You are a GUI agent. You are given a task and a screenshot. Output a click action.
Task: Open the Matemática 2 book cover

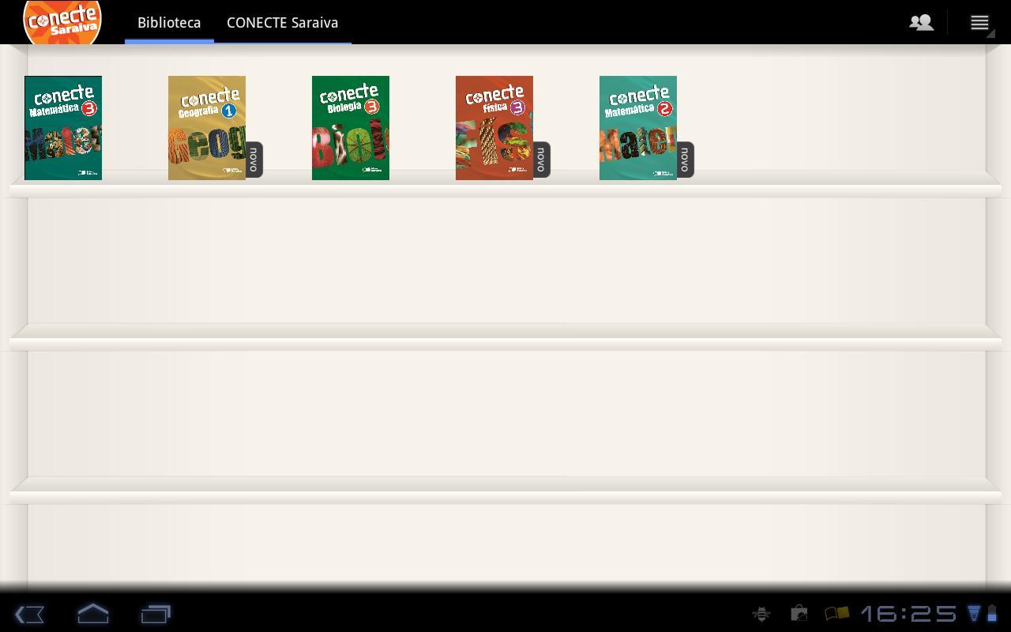coord(638,128)
